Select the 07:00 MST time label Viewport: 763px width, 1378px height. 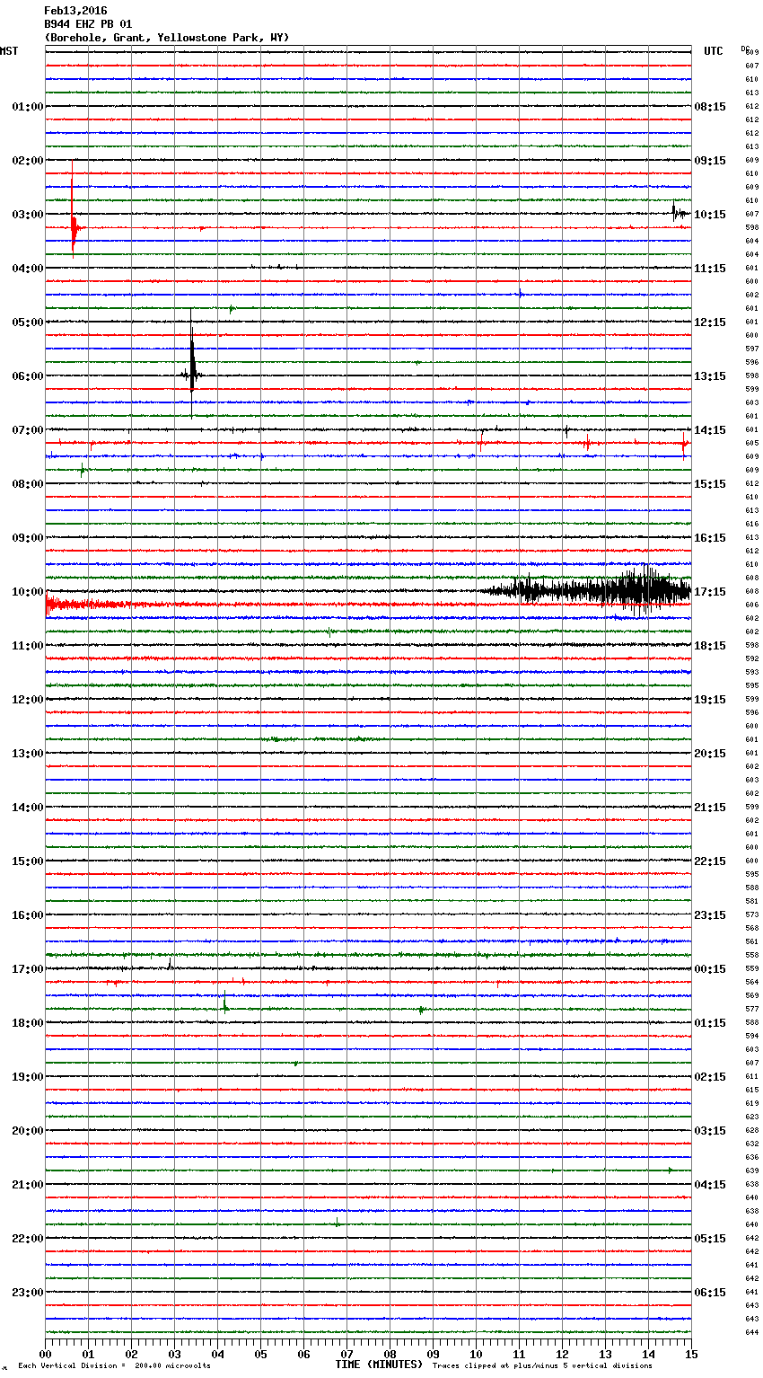(x=27, y=430)
